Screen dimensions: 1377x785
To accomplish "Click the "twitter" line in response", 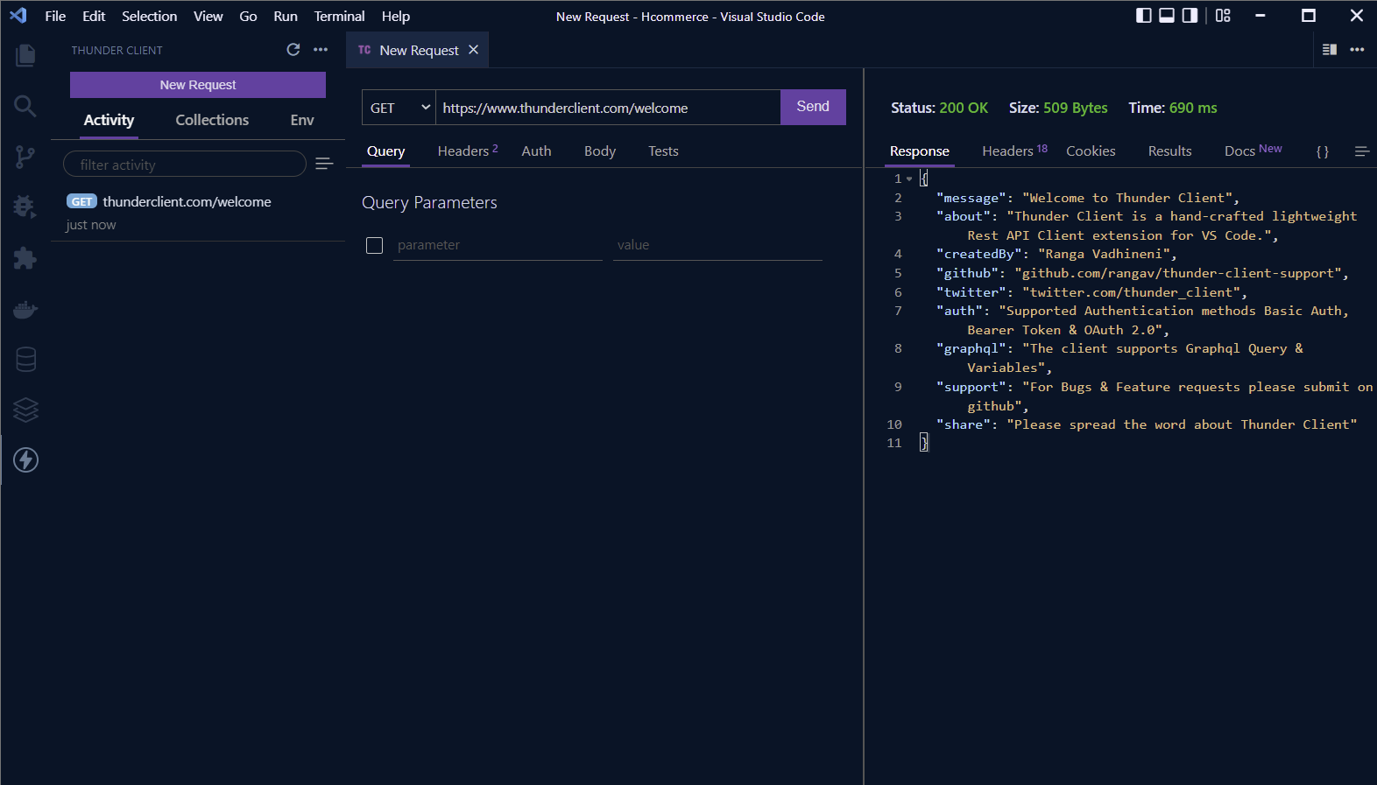I will [1091, 292].
